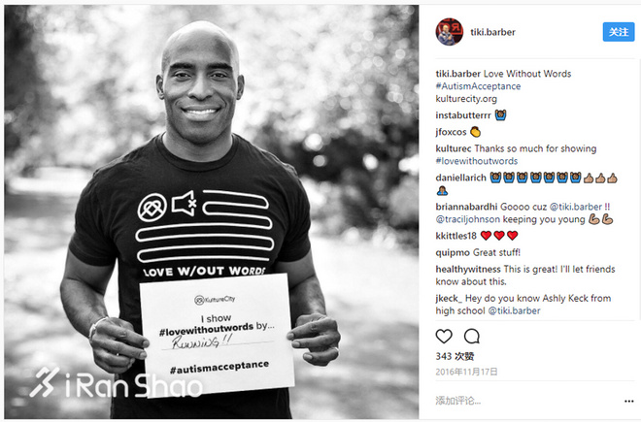This screenshot has width=641, height=422.
Task: Open the black-and-white post photo
Action: pos(212,211)
